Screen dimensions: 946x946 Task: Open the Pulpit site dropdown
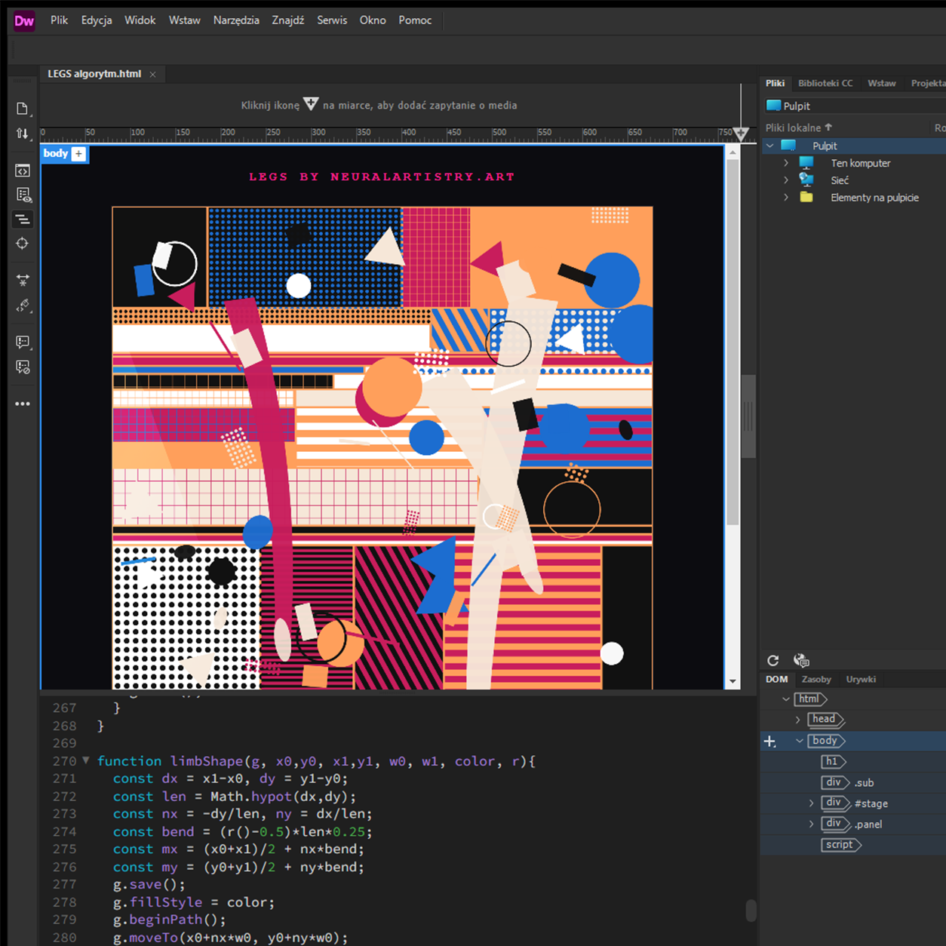tap(855, 106)
